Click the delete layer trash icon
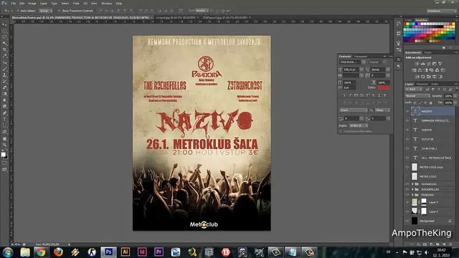 click(x=450, y=244)
